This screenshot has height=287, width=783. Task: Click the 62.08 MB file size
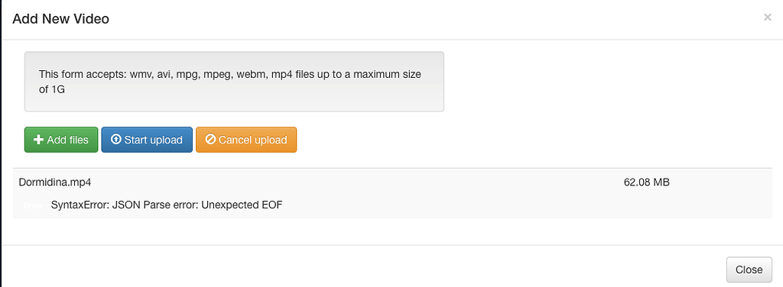[x=647, y=182]
